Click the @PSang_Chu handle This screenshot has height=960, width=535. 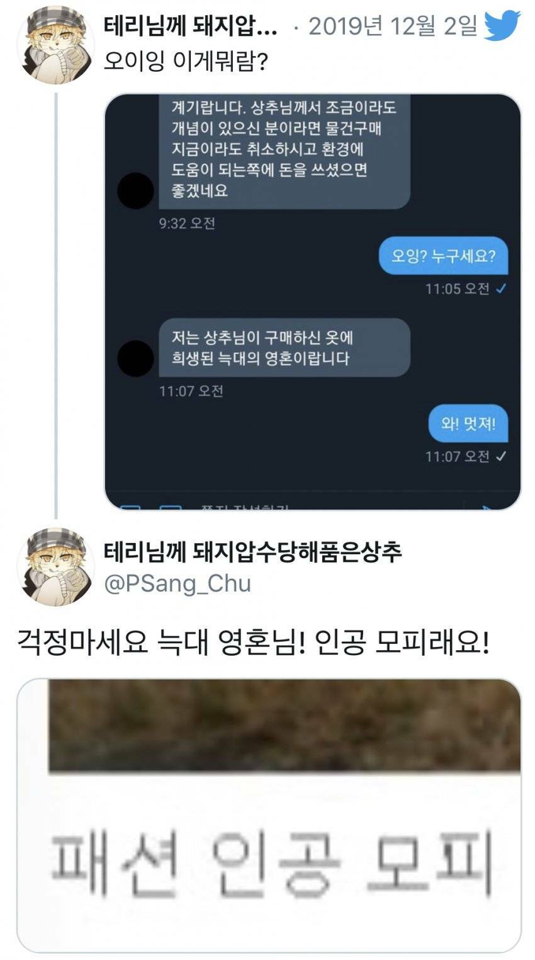click(x=177, y=583)
